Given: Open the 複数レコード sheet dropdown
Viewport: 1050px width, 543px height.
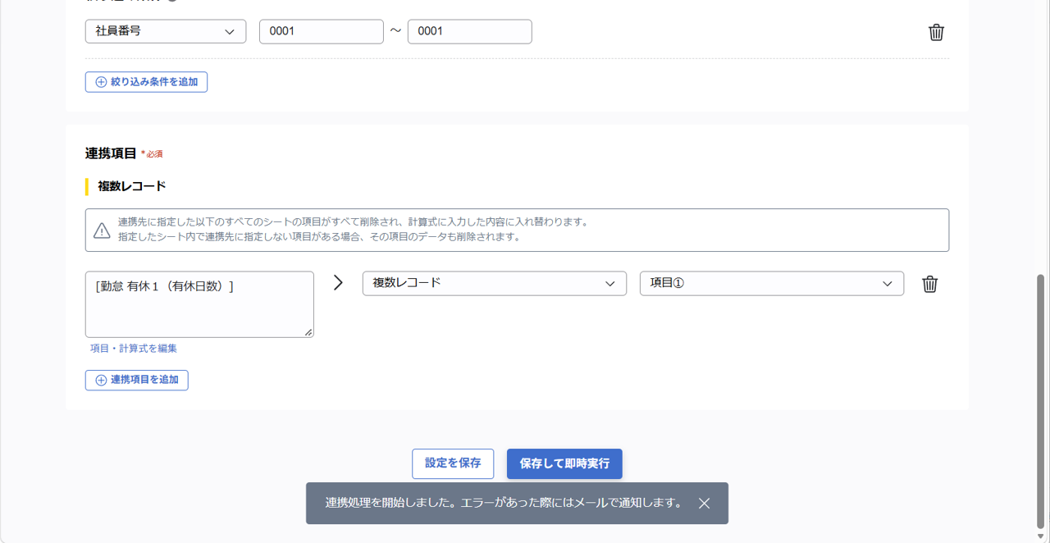Looking at the screenshot, I should click(495, 283).
